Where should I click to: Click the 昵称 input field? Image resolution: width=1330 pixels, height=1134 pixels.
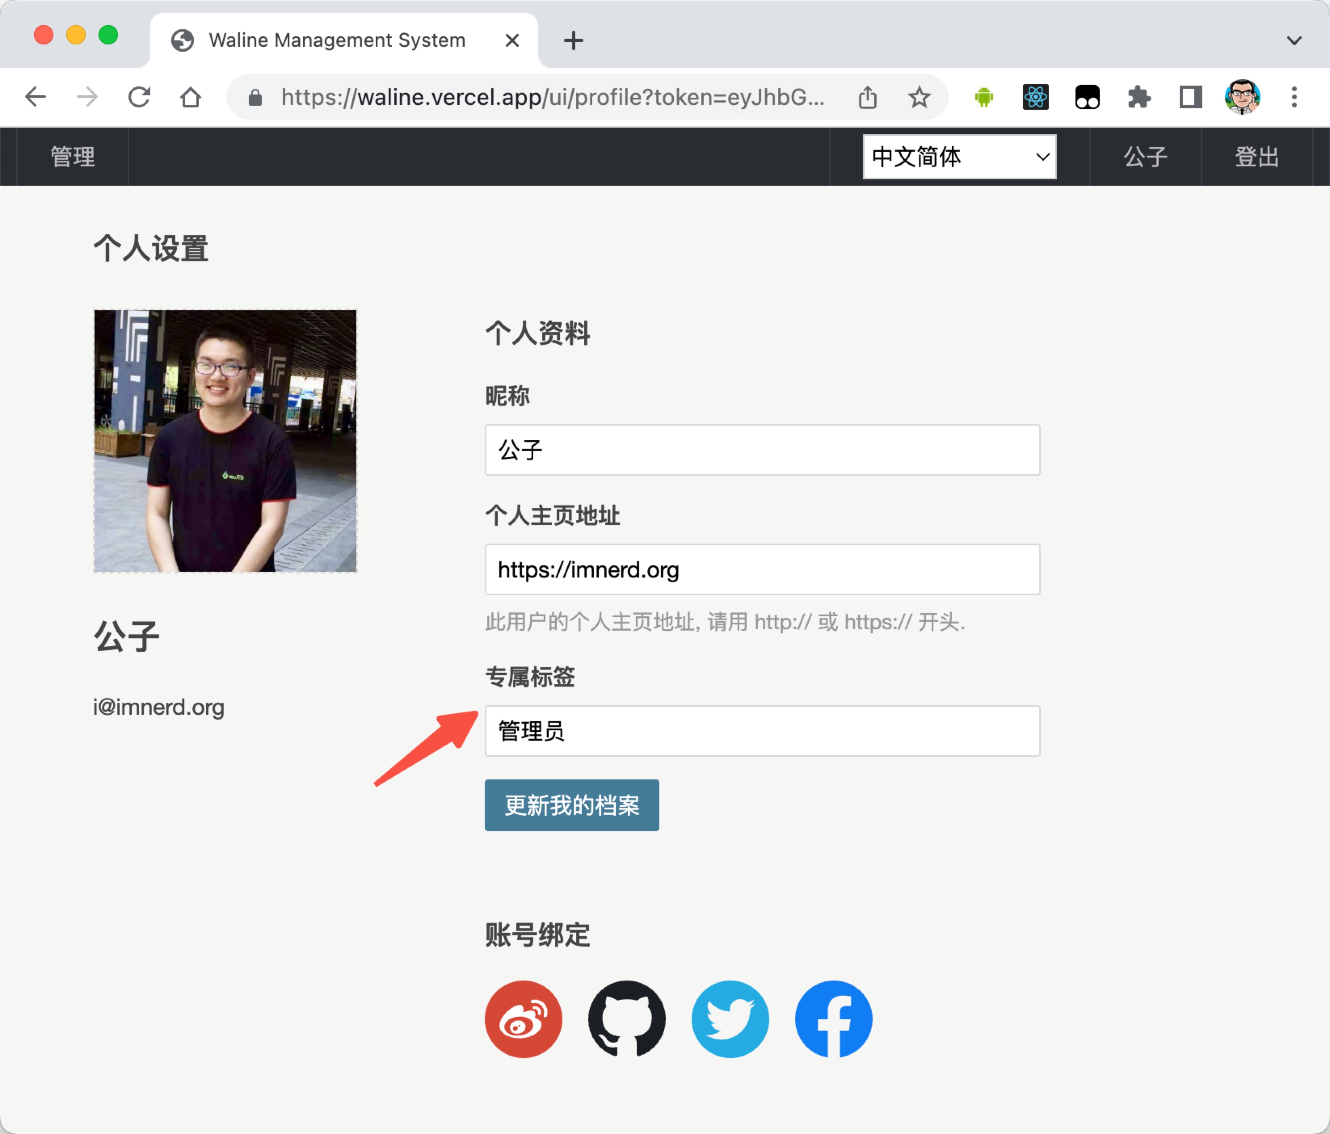click(x=761, y=450)
